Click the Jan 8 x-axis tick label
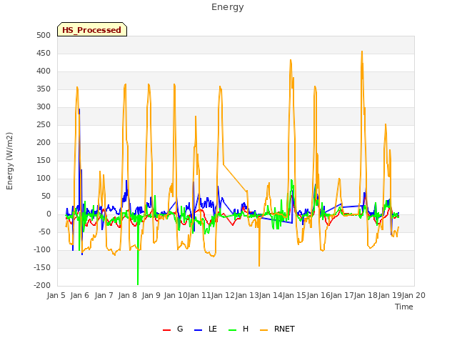Viewport: 457px width, 343px height. point(128,295)
